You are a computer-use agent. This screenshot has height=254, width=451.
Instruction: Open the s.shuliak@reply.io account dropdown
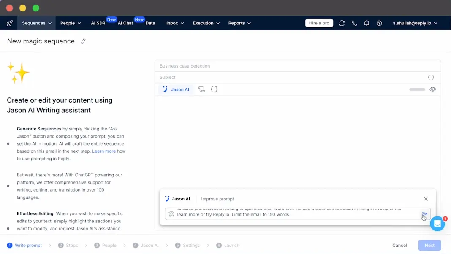[x=415, y=23]
